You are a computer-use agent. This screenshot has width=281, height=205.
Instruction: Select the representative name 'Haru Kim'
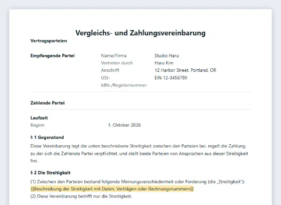pos(164,63)
